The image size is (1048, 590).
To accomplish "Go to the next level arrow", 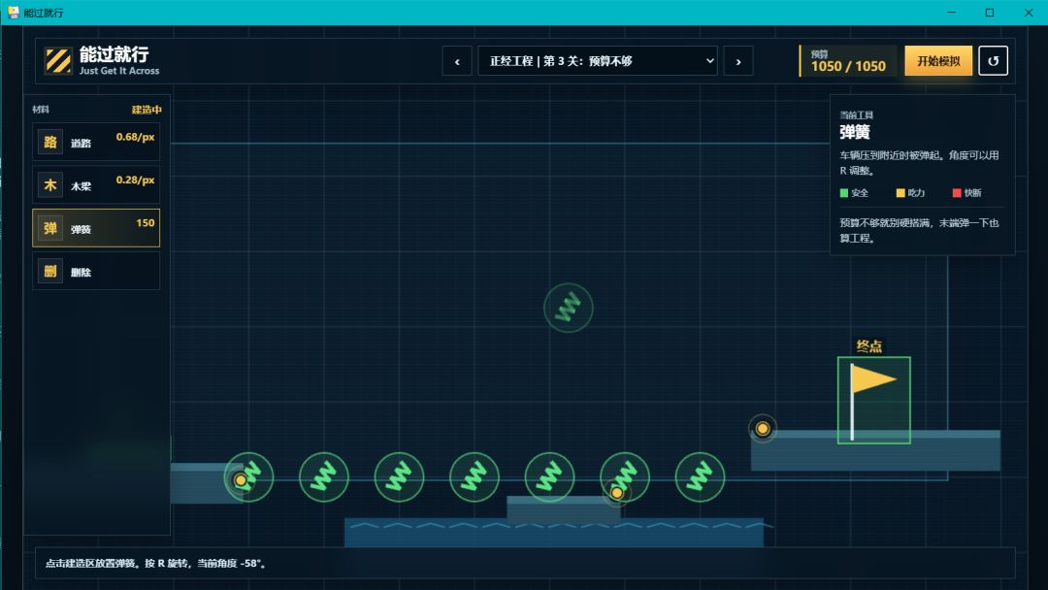I will 738,61.
